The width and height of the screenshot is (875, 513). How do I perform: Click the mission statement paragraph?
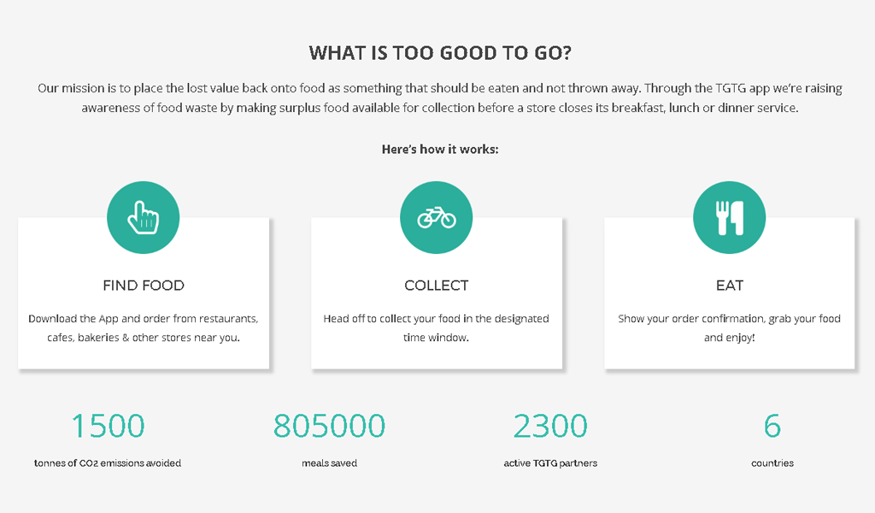click(x=440, y=97)
